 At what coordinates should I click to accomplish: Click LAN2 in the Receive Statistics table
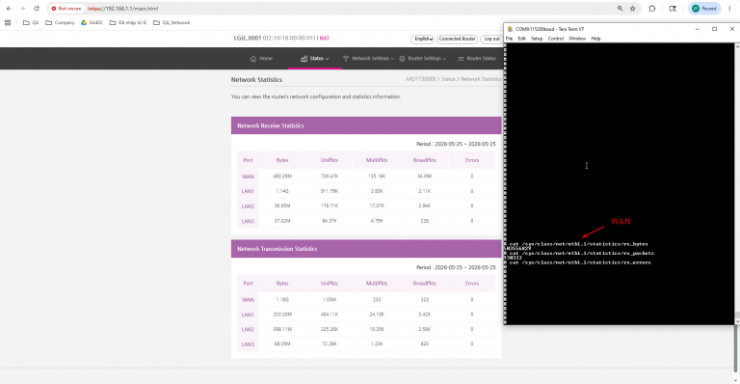coord(248,206)
